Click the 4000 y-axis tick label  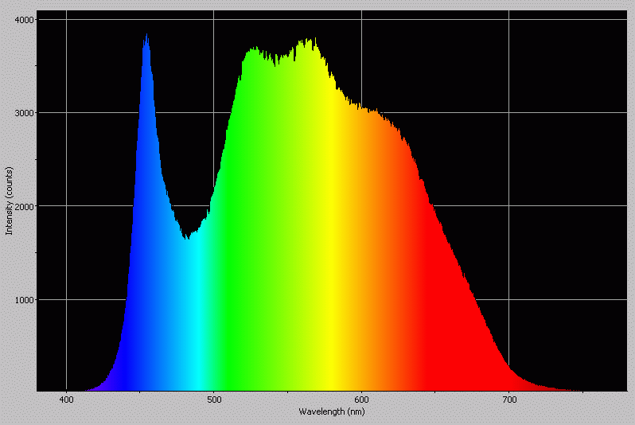[24, 20]
